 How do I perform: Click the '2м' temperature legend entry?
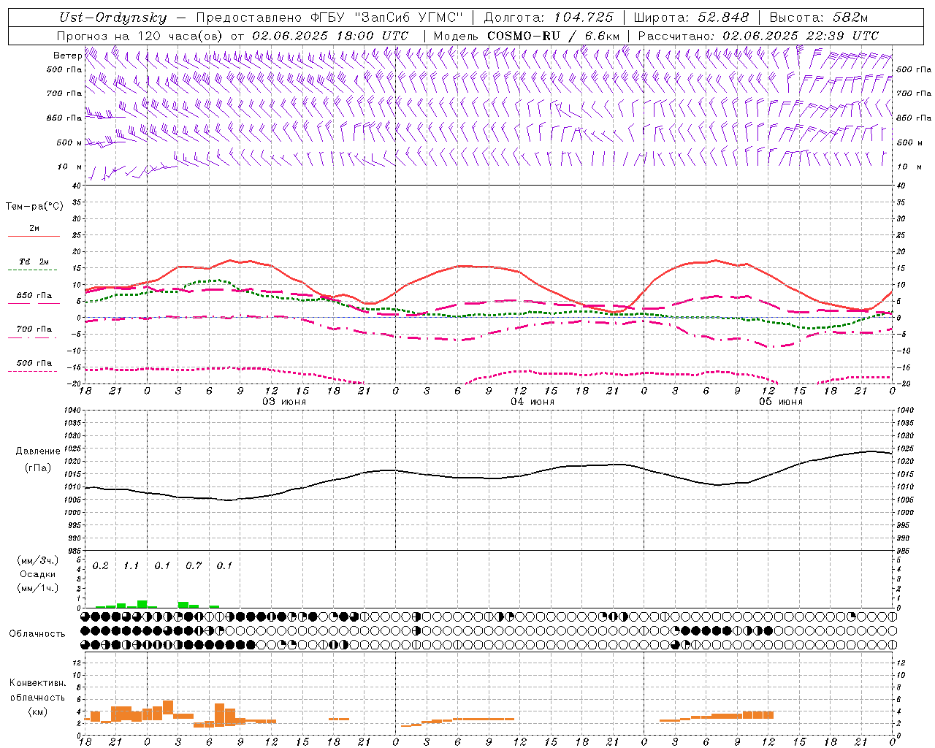tap(34, 229)
